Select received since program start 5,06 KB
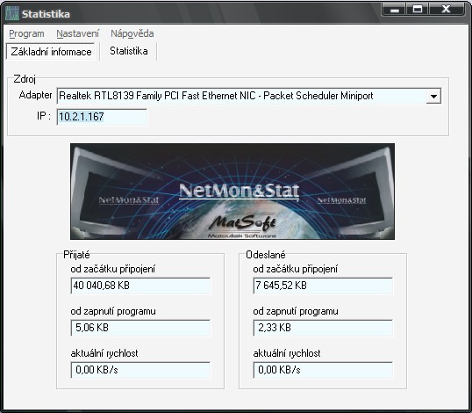The width and height of the screenshot is (472, 413). pyautogui.click(x=140, y=328)
